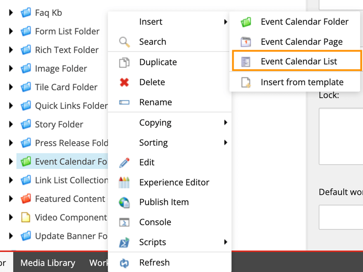Click the Console terminal icon
This screenshot has height=272, width=363.
(x=124, y=223)
